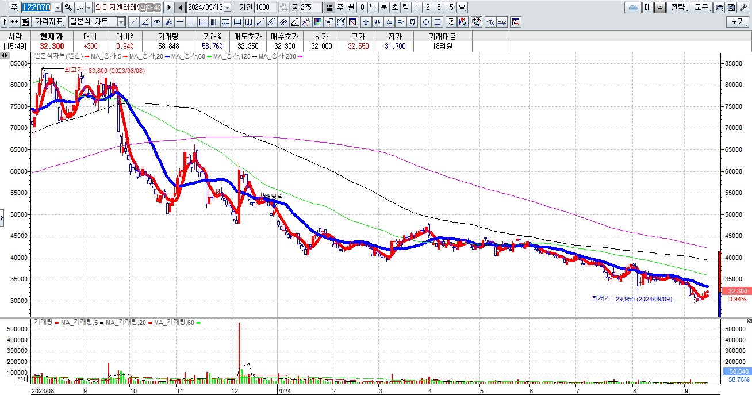Select the parallel channel lines tool
Image resolution: width=752 pixels, height=395 pixels.
pos(272,21)
